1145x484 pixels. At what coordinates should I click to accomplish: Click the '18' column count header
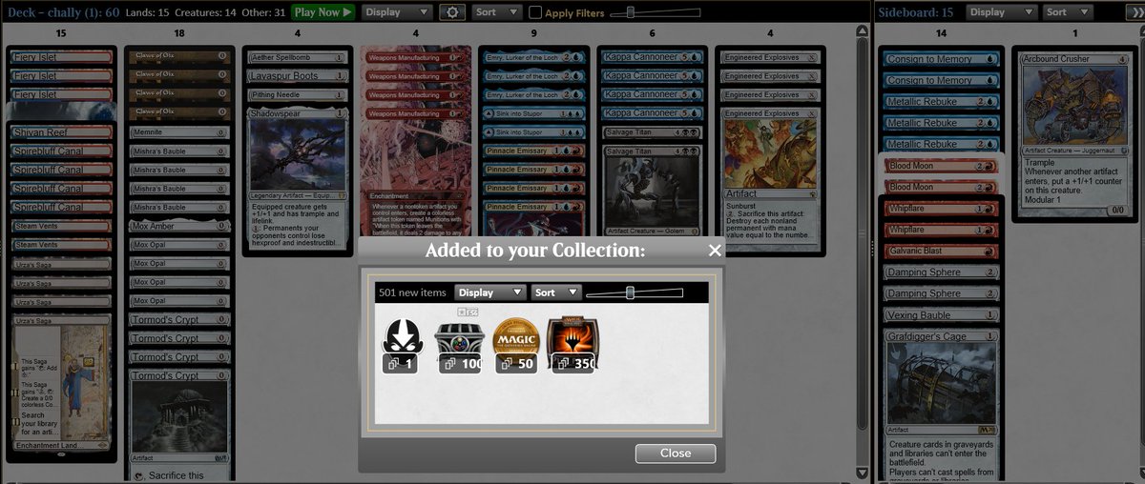(x=179, y=34)
